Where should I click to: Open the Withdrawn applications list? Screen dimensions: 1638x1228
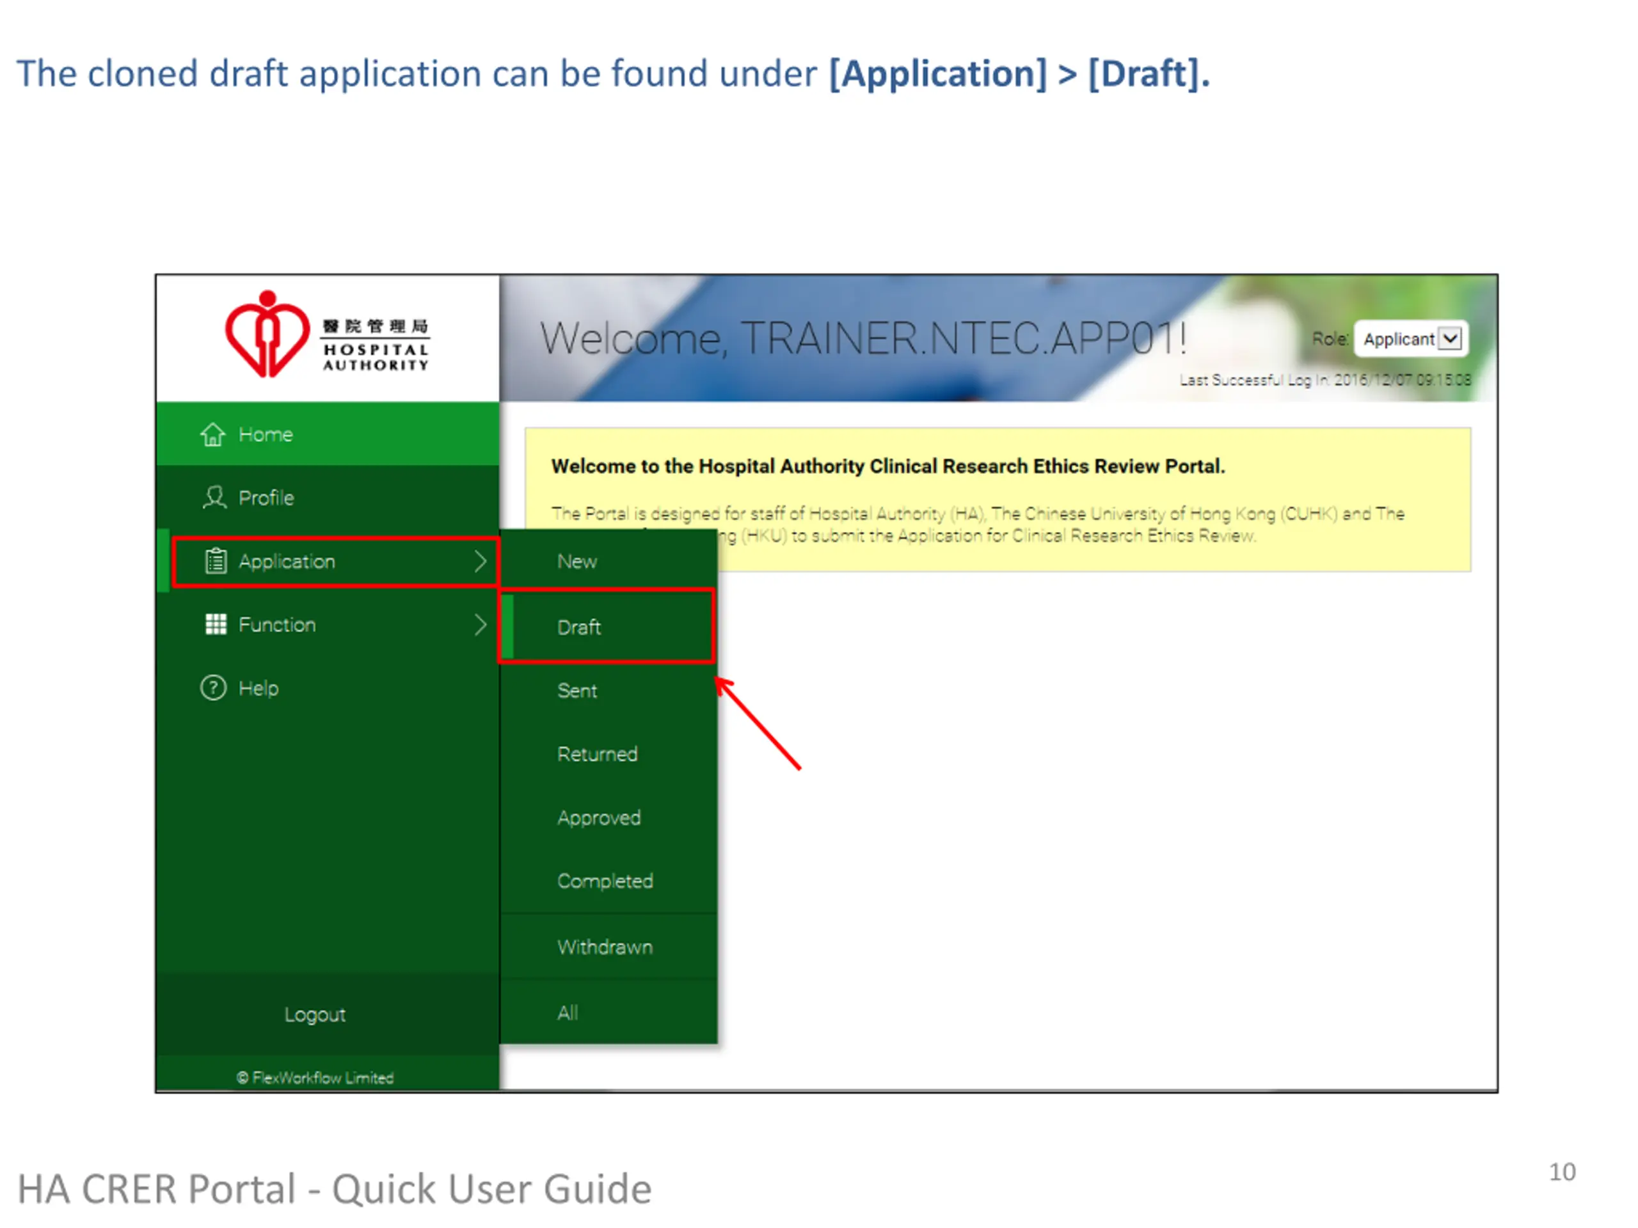[605, 947]
